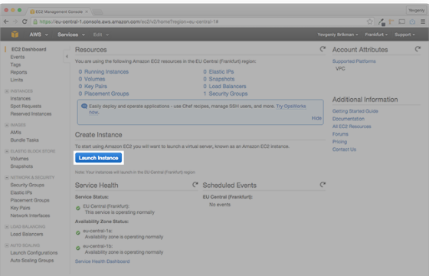This screenshot has height=276, width=429.
Task: Go to Instances in sidebar
Action: tap(21, 99)
